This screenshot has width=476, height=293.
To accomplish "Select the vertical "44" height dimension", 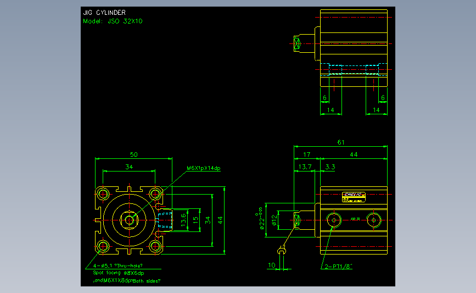I will tap(220, 220).
